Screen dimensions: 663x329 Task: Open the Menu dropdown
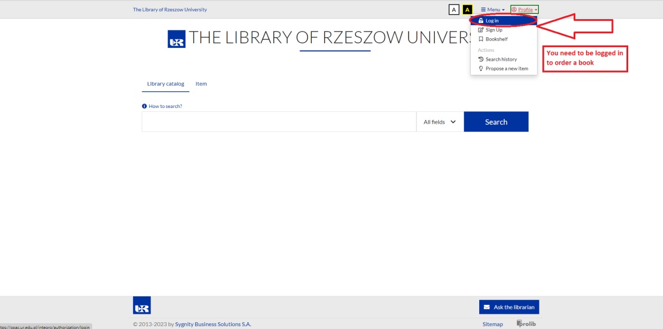point(493,10)
